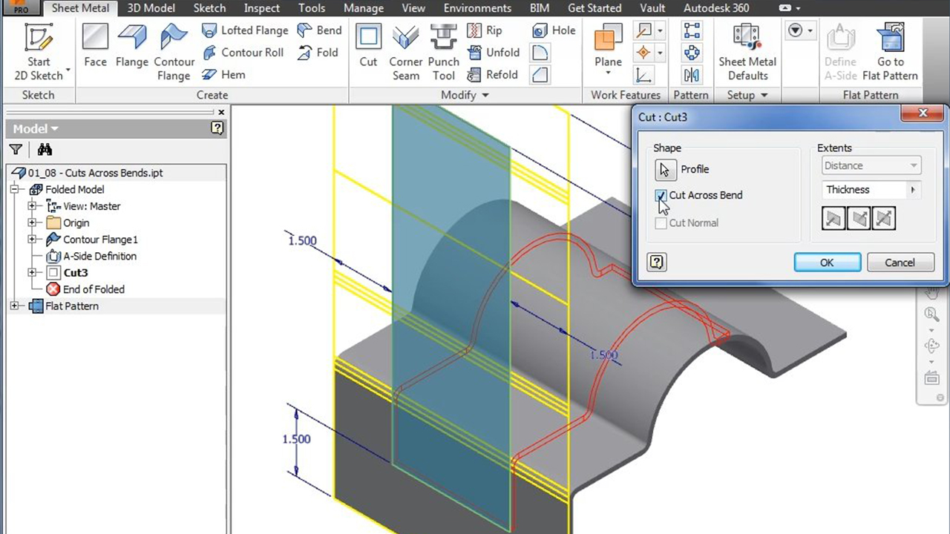Image resolution: width=950 pixels, height=534 pixels.
Task: Go to Flat Pattern view
Action: [890, 50]
